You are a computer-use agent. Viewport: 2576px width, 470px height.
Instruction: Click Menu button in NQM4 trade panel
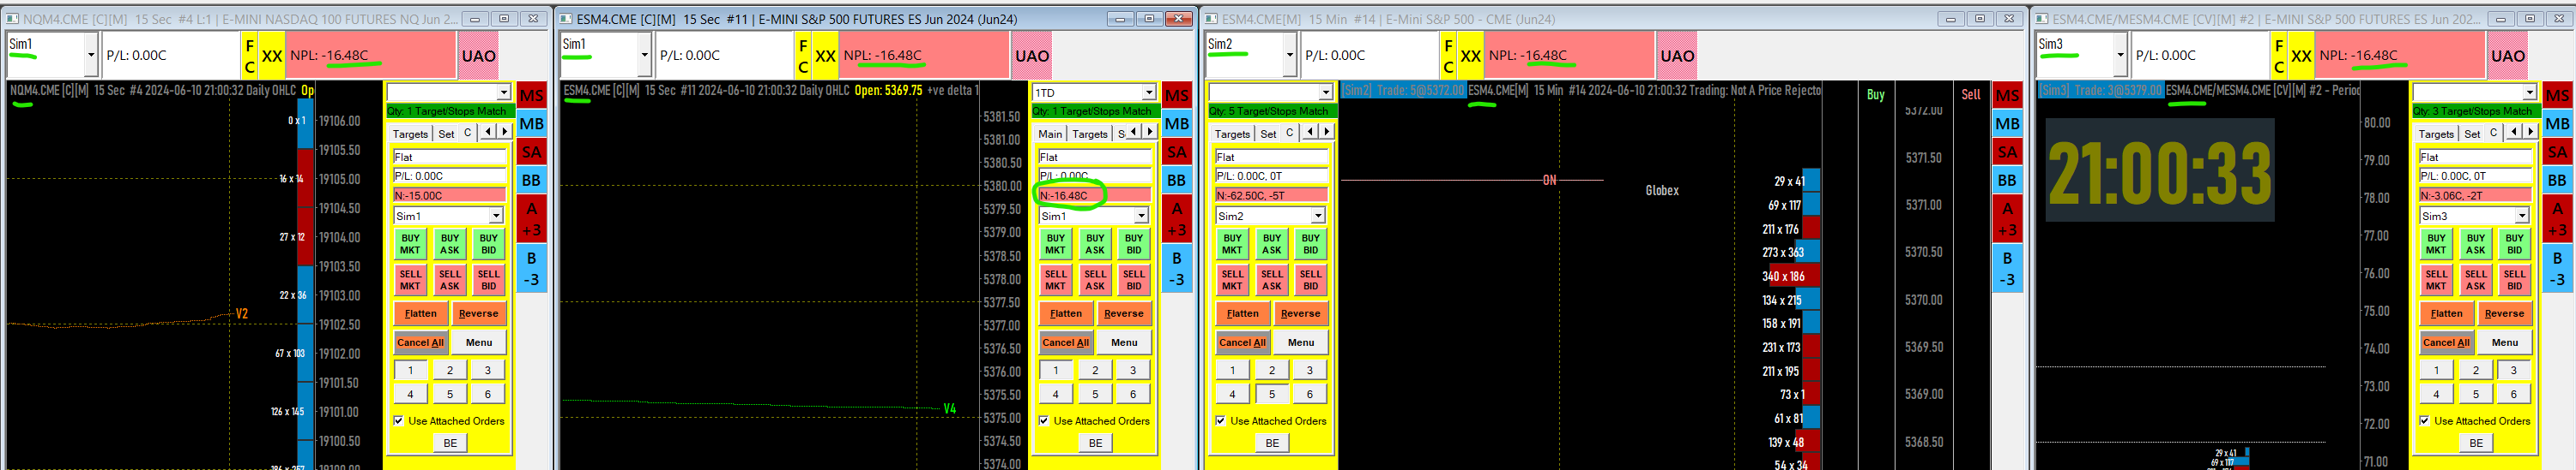tap(479, 342)
